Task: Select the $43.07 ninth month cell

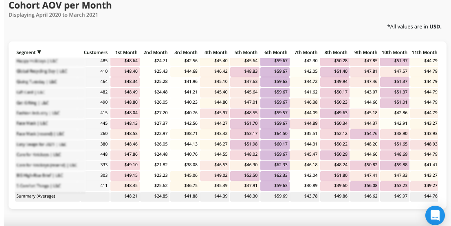Action: [x=365, y=92]
